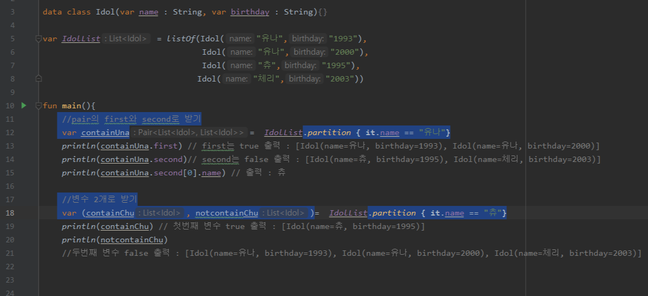Click the containChu variable on line 18
The height and width of the screenshot is (296, 648).
coord(111,213)
